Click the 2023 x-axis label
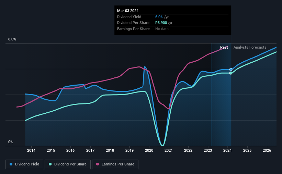Viewport: 282px width, 174px height. (208, 150)
